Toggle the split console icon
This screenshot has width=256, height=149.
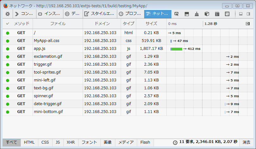[187, 14]
